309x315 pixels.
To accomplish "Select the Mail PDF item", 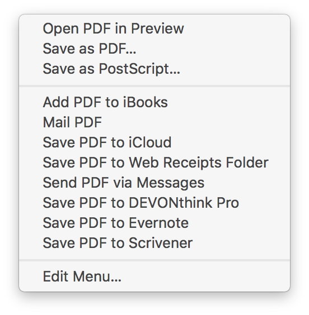I will coord(154,122).
